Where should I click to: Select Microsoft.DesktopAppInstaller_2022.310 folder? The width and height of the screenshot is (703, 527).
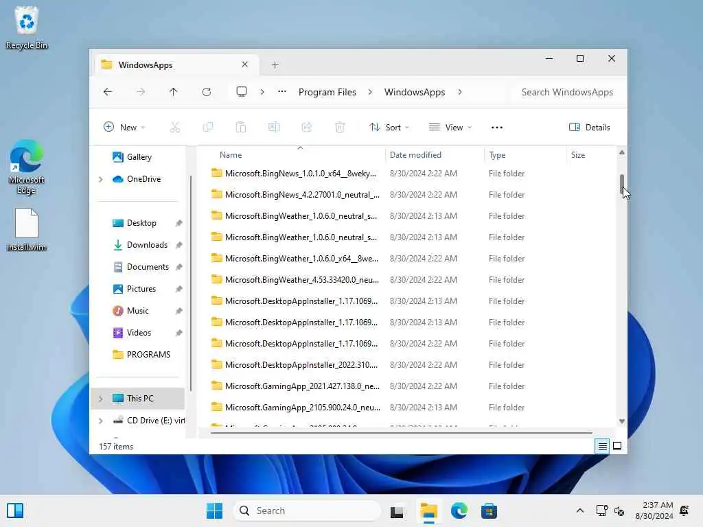294,365
